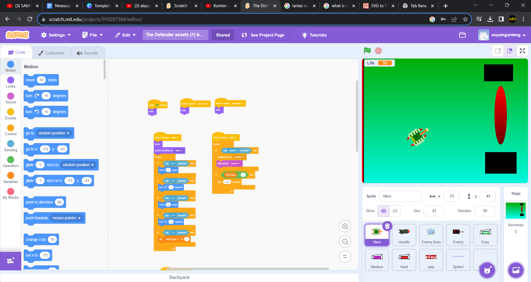The width and height of the screenshot is (531, 282).
Task: Click the green flag to start project
Action: [367, 51]
